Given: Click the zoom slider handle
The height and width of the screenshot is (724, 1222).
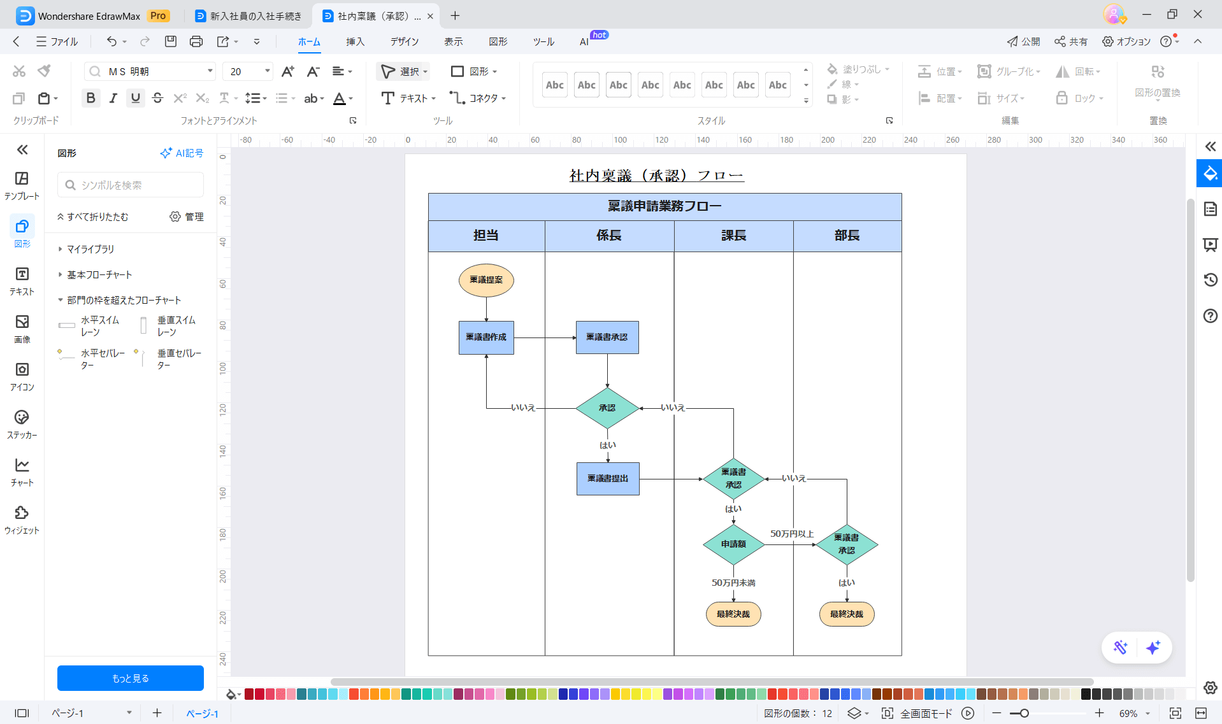Looking at the screenshot, I should pyautogui.click(x=1024, y=713).
